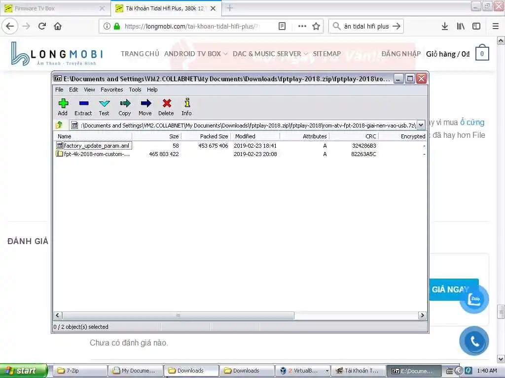This screenshot has width=505, height=378.
Task: Open the Tools menu in 7-Zip
Action: pyautogui.click(x=135, y=90)
